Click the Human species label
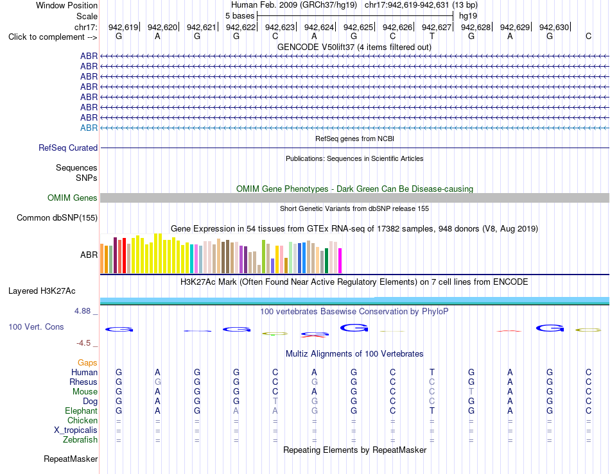610x474 pixels. [x=84, y=372]
